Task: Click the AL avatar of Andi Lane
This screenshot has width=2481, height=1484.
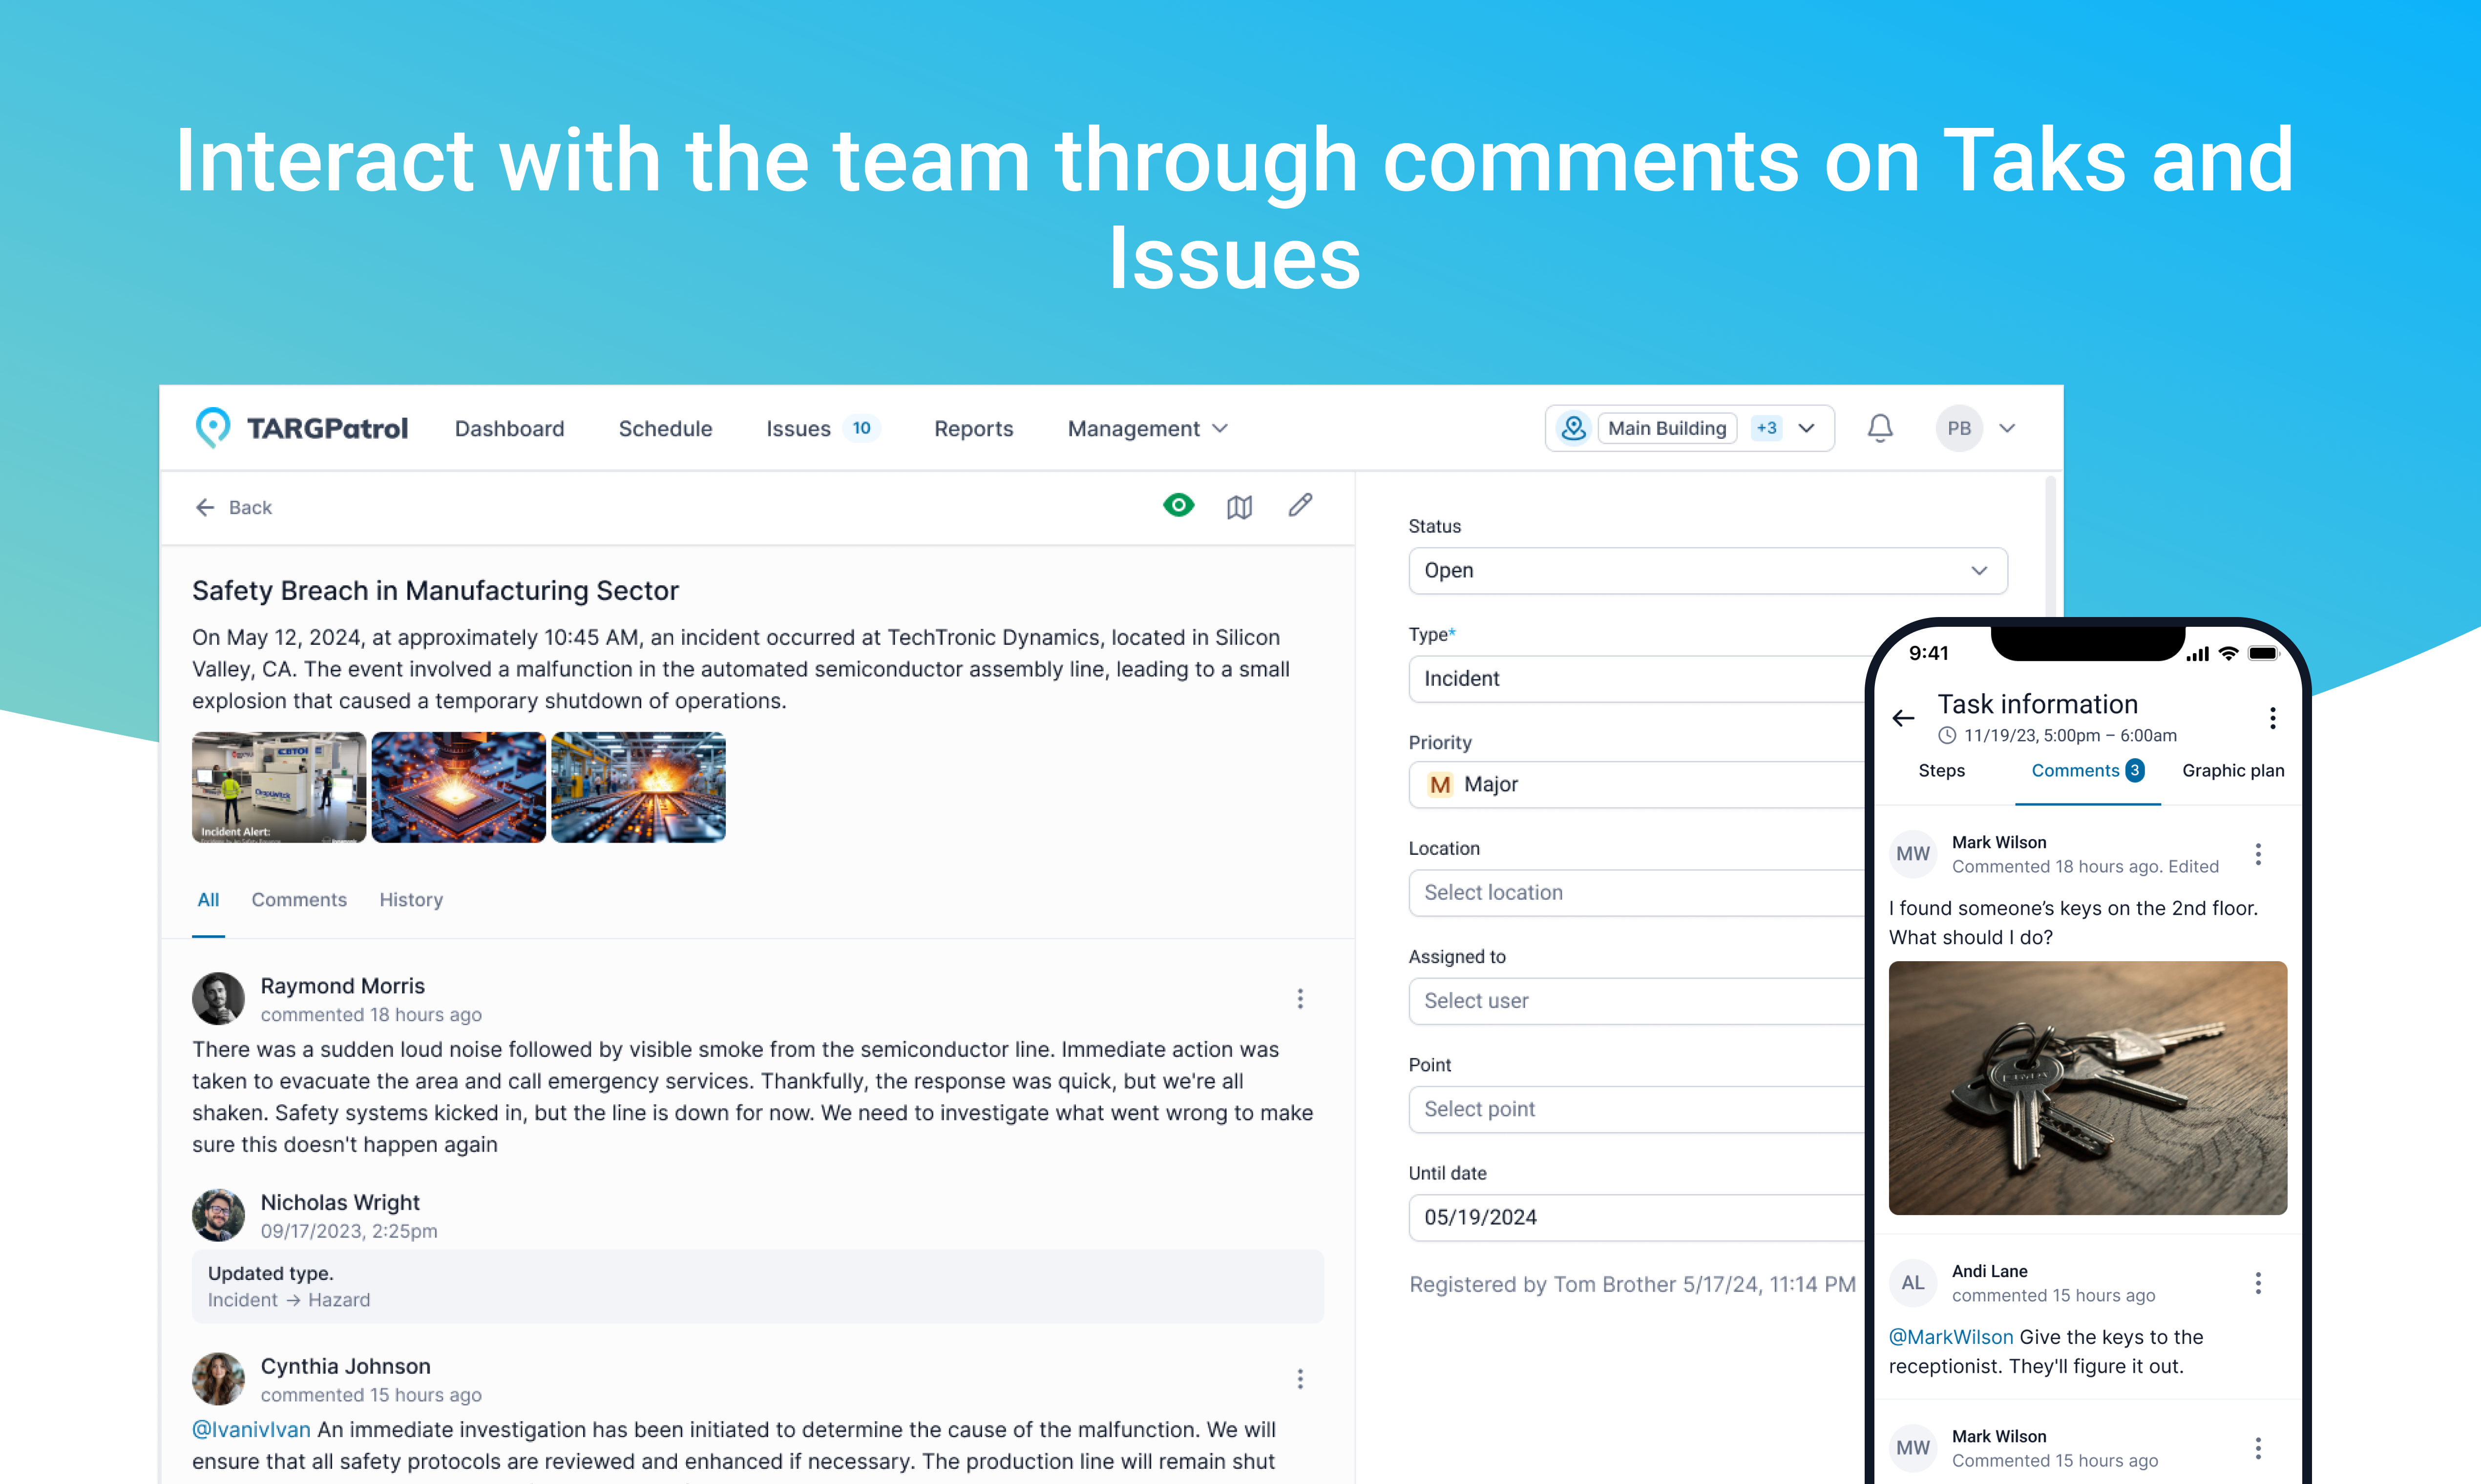Action: pos(1913,1283)
